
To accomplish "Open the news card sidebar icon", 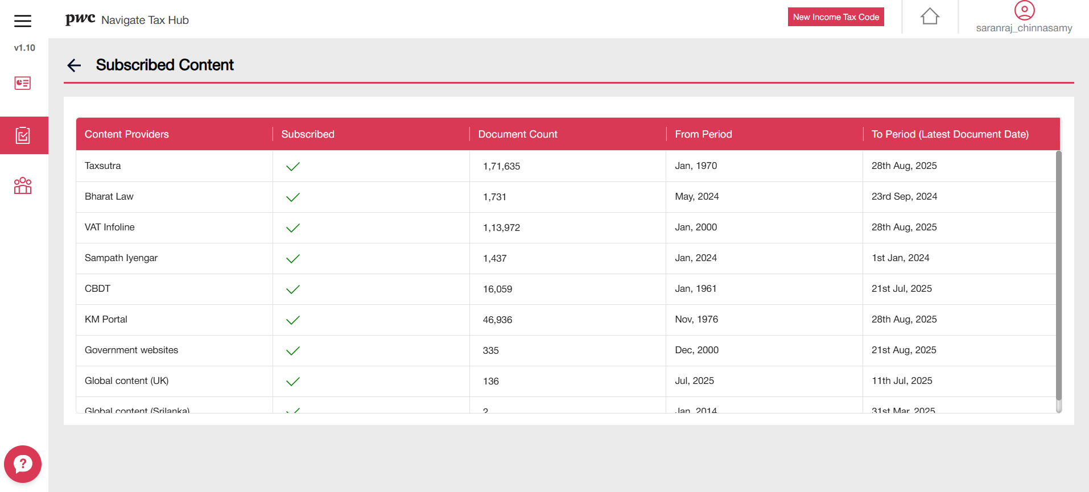I will pyautogui.click(x=23, y=83).
